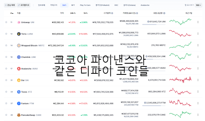Viewport: 205px width, 121px height.
Task: Click the Avalanche red logo
Action: pos(19,69)
